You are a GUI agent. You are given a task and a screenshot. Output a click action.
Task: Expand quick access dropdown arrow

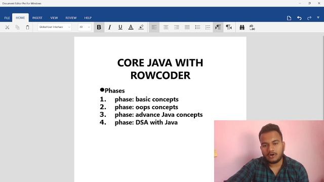(318, 18)
